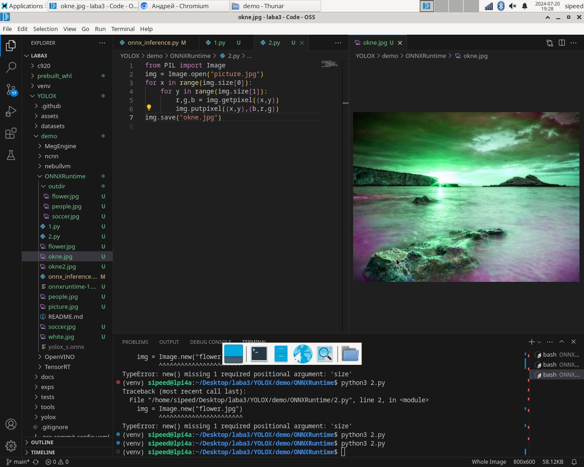Open the Terminal menu
584x467 pixels.
(x=123, y=29)
